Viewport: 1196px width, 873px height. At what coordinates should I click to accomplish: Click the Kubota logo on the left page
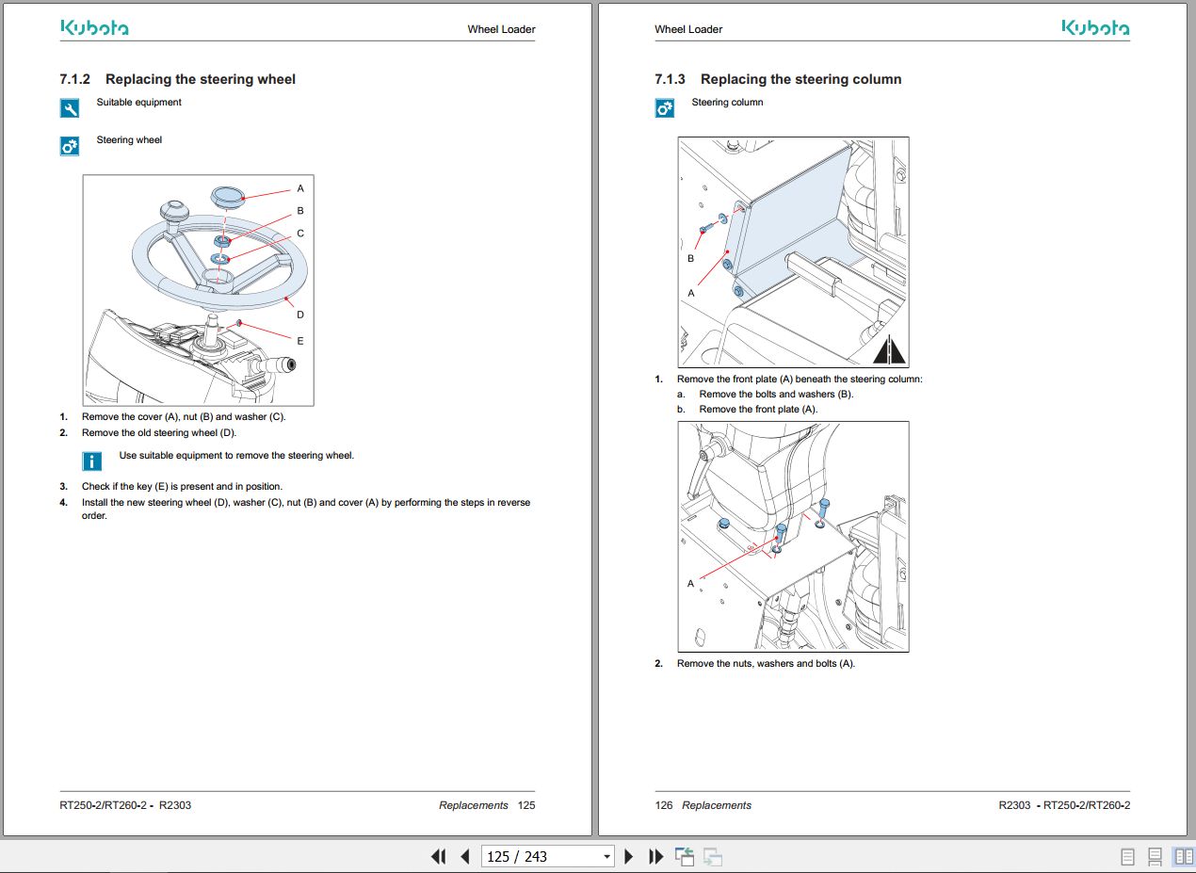coord(94,28)
